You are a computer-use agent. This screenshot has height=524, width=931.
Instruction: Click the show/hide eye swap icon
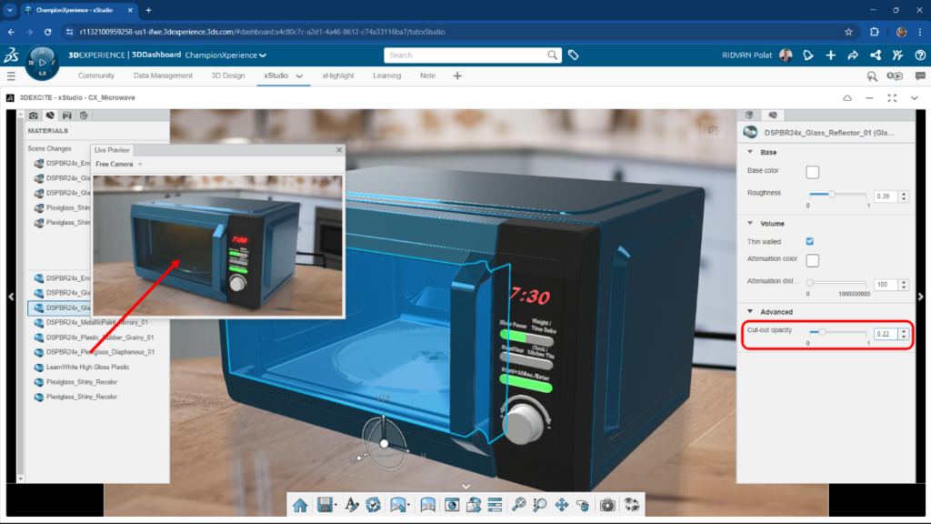pos(632,505)
